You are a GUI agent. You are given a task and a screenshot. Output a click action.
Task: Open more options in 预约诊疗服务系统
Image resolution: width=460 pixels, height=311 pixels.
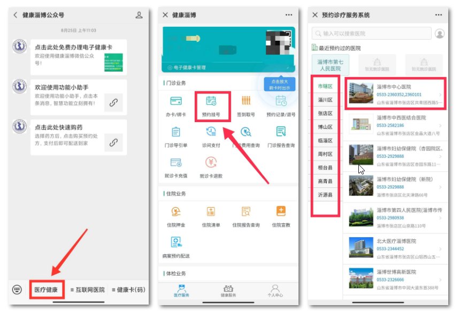(438, 15)
